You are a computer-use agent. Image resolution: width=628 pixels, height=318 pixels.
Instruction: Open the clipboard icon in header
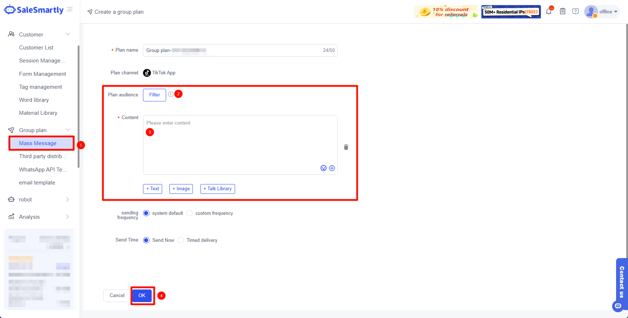click(562, 12)
